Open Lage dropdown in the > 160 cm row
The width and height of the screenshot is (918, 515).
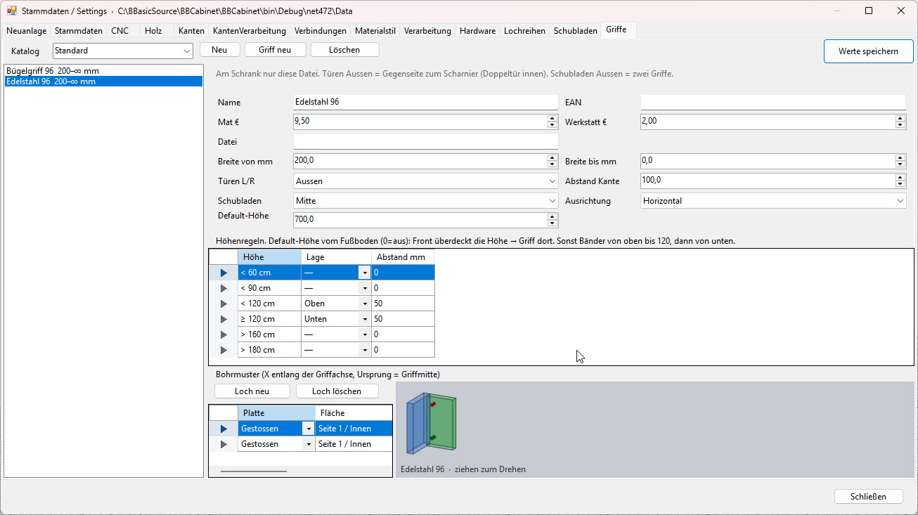tap(365, 334)
